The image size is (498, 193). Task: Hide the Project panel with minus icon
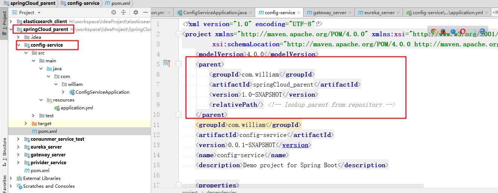[x=146, y=12]
